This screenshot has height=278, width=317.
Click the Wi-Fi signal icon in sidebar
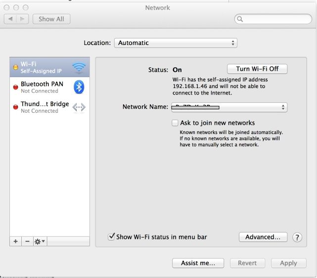tap(79, 67)
